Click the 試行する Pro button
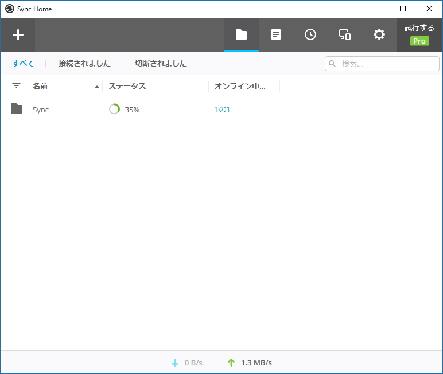 coord(419,35)
